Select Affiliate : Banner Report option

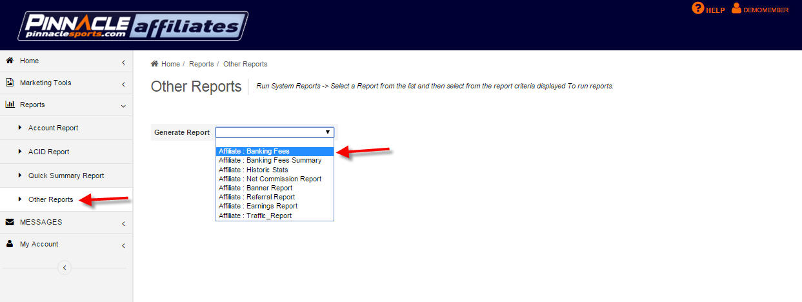coord(275,188)
